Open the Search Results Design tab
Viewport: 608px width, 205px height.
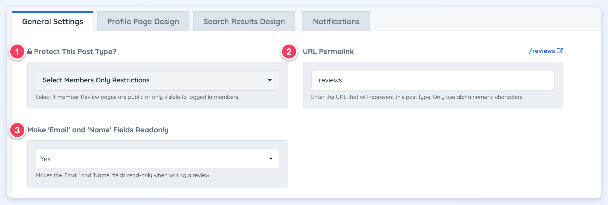pyautogui.click(x=244, y=21)
